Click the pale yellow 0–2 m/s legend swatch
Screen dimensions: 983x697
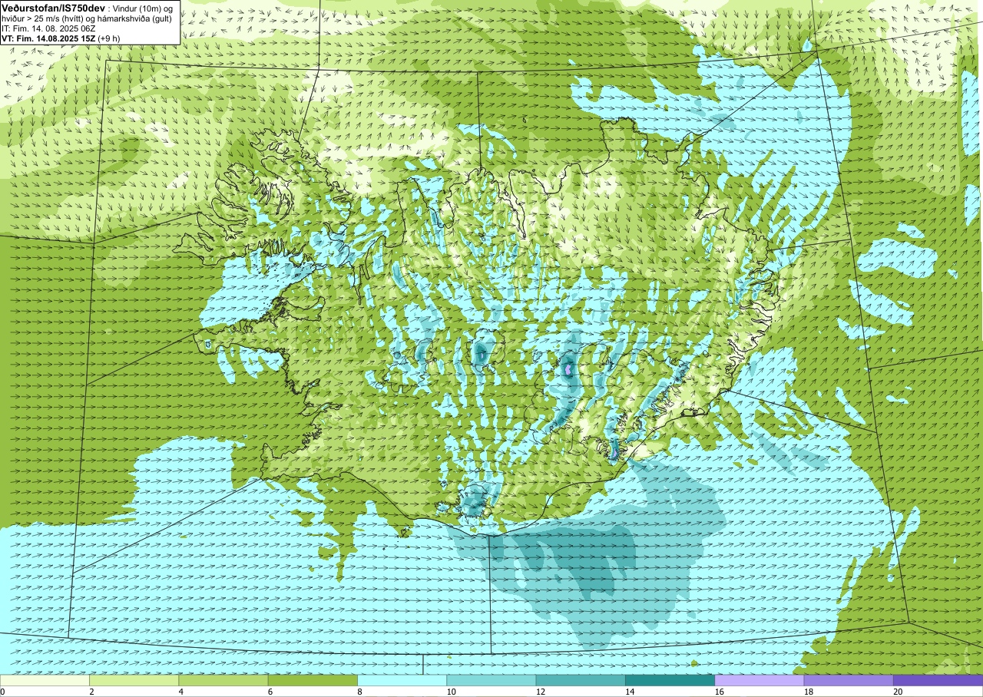45,680
